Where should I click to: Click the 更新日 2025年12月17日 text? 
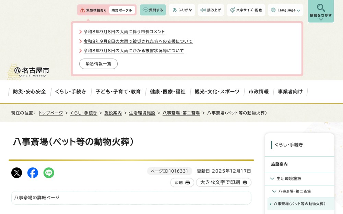(224, 171)
